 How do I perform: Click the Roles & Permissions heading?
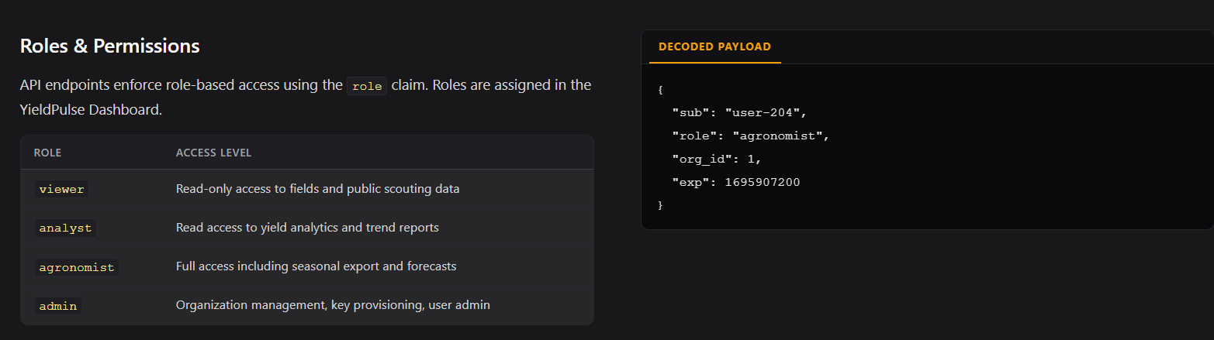point(109,46)
